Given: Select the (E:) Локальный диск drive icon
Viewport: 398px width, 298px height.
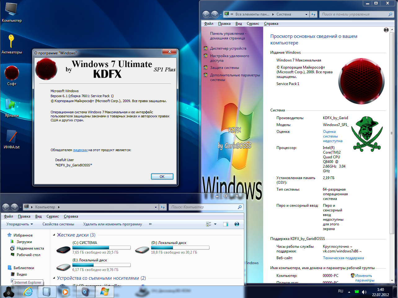Looking at the screenshot, I should click(x=64, y=267).
